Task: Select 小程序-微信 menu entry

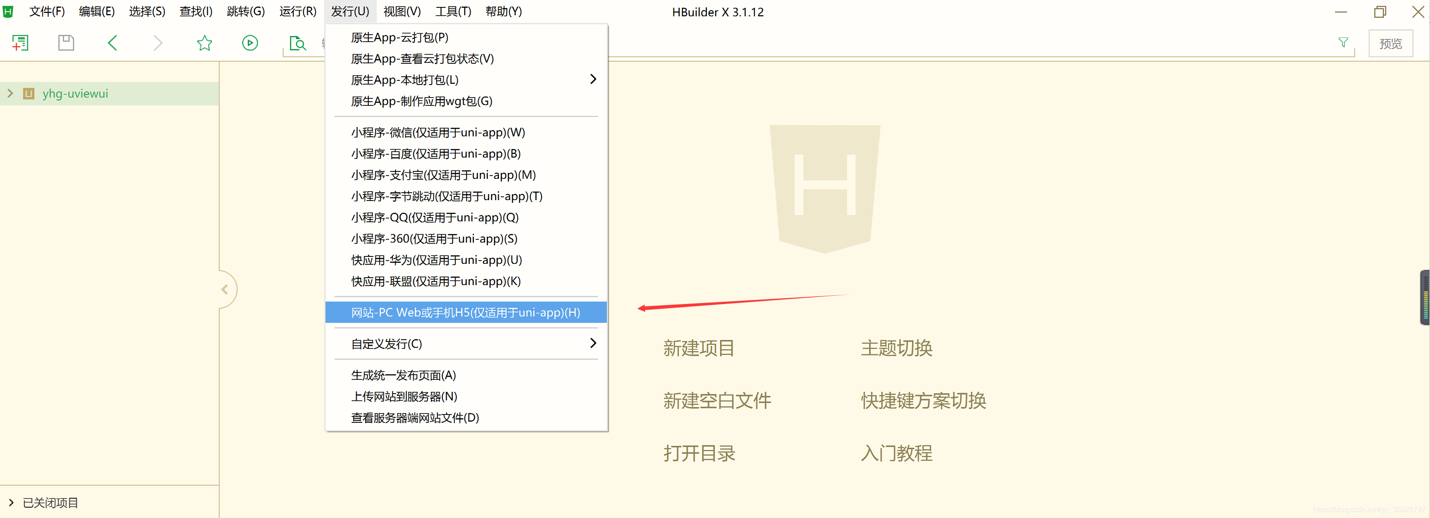Action: (466, 133)
